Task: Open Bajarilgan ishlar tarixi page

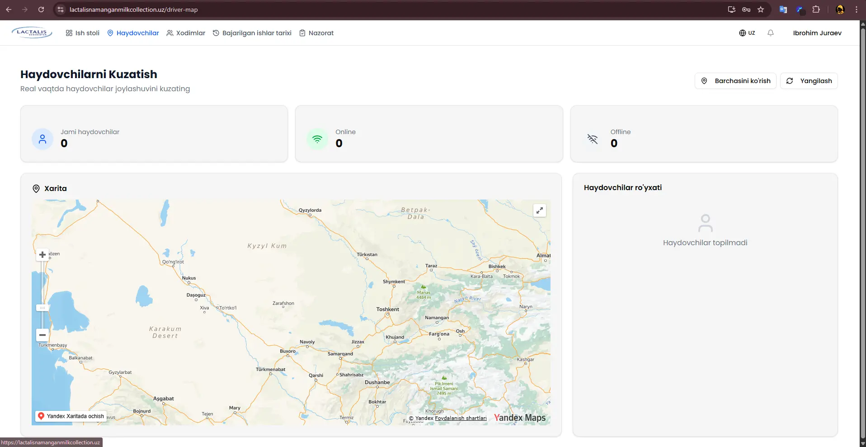Action: (252, 33)
